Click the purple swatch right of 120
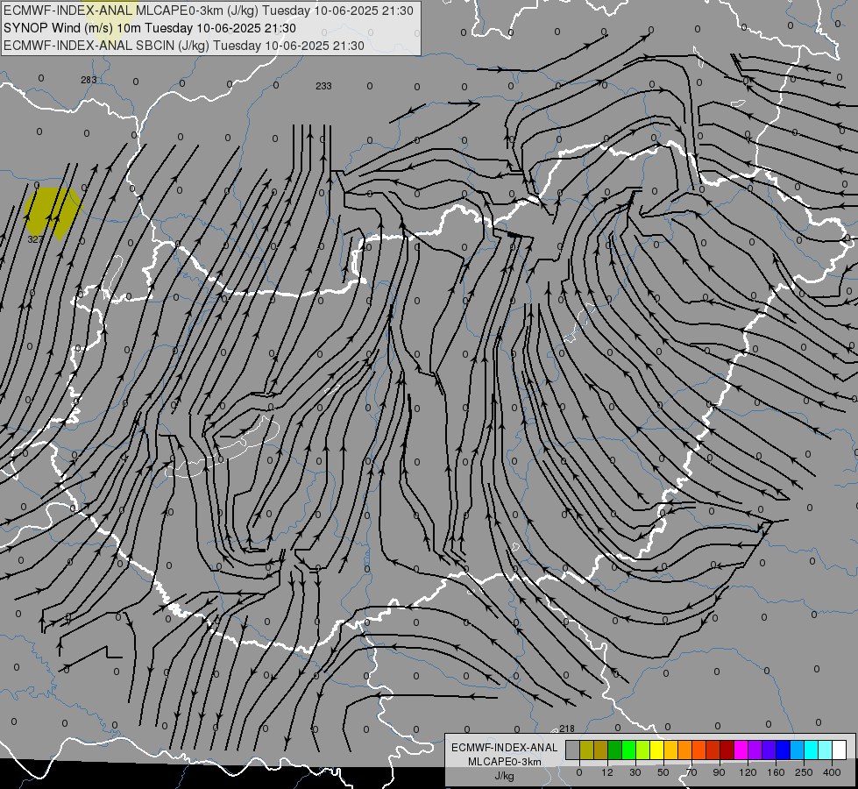 point(755,750)
